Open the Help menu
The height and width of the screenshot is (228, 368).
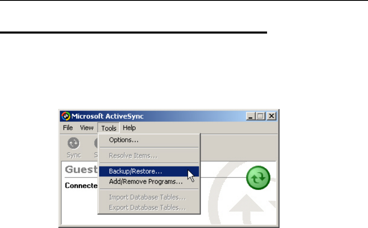click(129, 128)
